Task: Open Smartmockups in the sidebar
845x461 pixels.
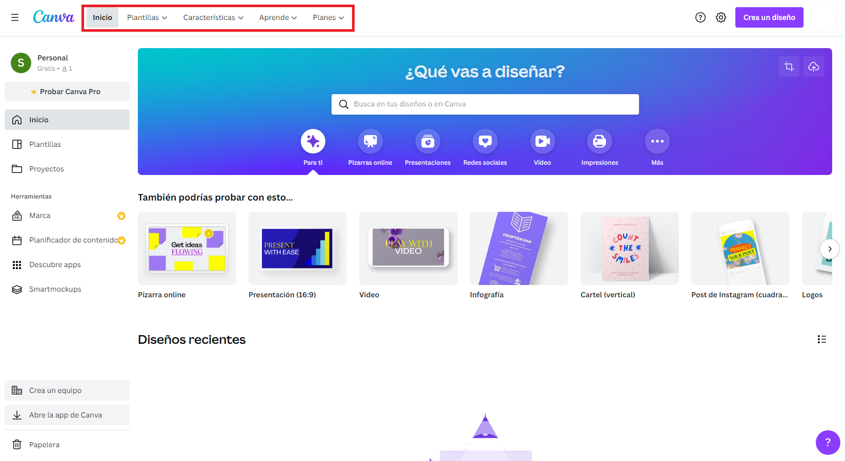Action: (x=67, y=289)
